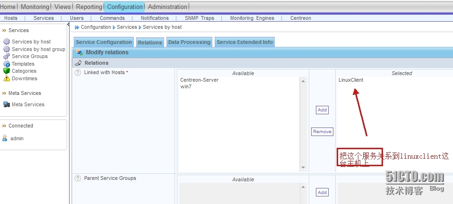Screen dimensions: 453x204
Task: Switch to the Service Extended Info tab
Action: click(244, 42)
